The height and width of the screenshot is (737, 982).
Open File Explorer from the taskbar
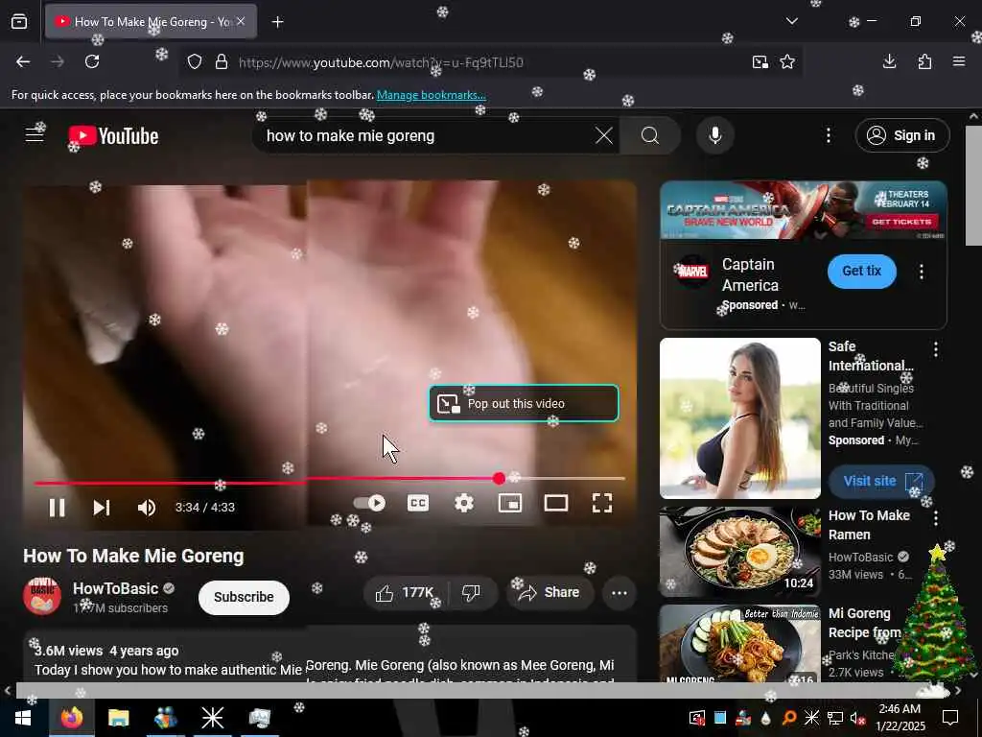[x=118, y=718]
